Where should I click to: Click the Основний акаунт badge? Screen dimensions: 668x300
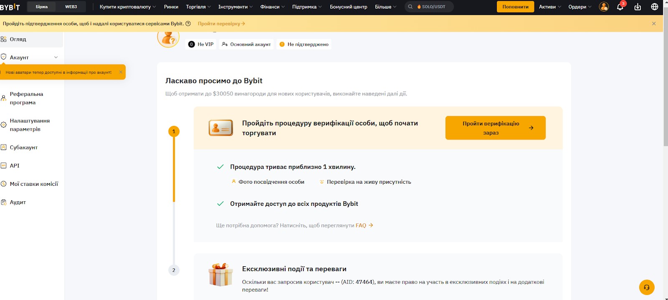pyautogui.click(x=246, y=44)
